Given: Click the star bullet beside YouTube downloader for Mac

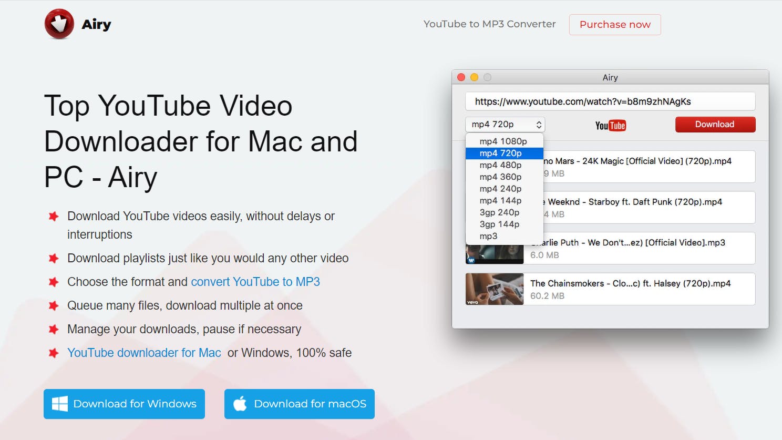Looking at the screenshot, I should pos(54,353).
